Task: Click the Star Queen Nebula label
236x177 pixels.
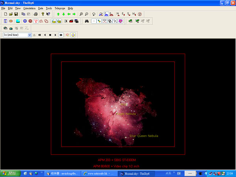Action: coord(144,136)
